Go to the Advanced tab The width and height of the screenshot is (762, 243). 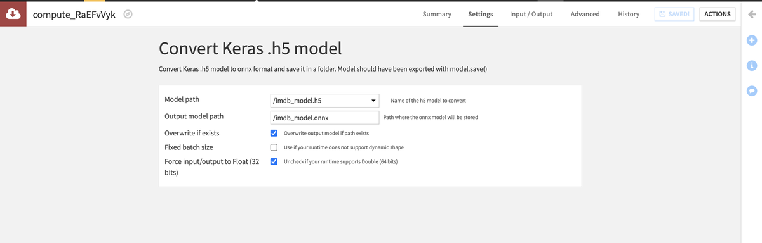point(585,14)
